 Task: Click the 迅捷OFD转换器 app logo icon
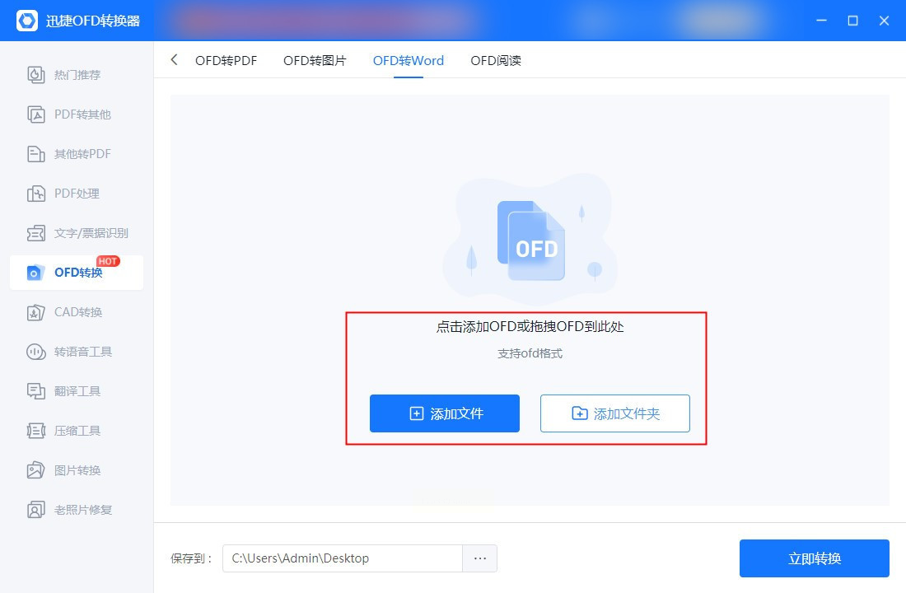pos(26,21)
